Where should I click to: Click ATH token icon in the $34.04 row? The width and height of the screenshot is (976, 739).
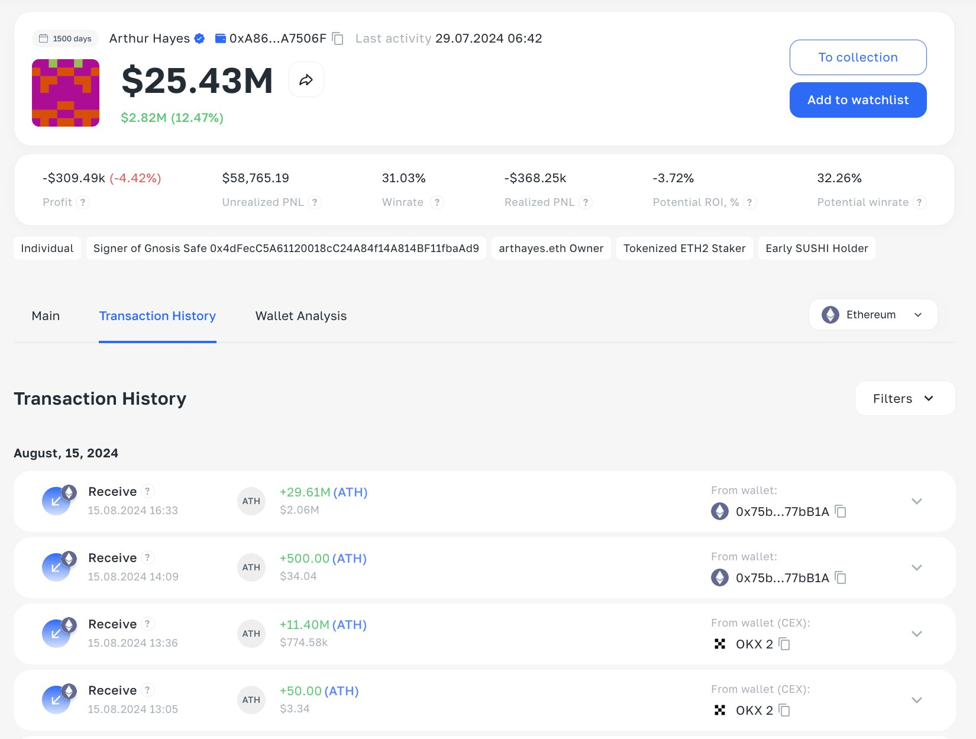251,567
